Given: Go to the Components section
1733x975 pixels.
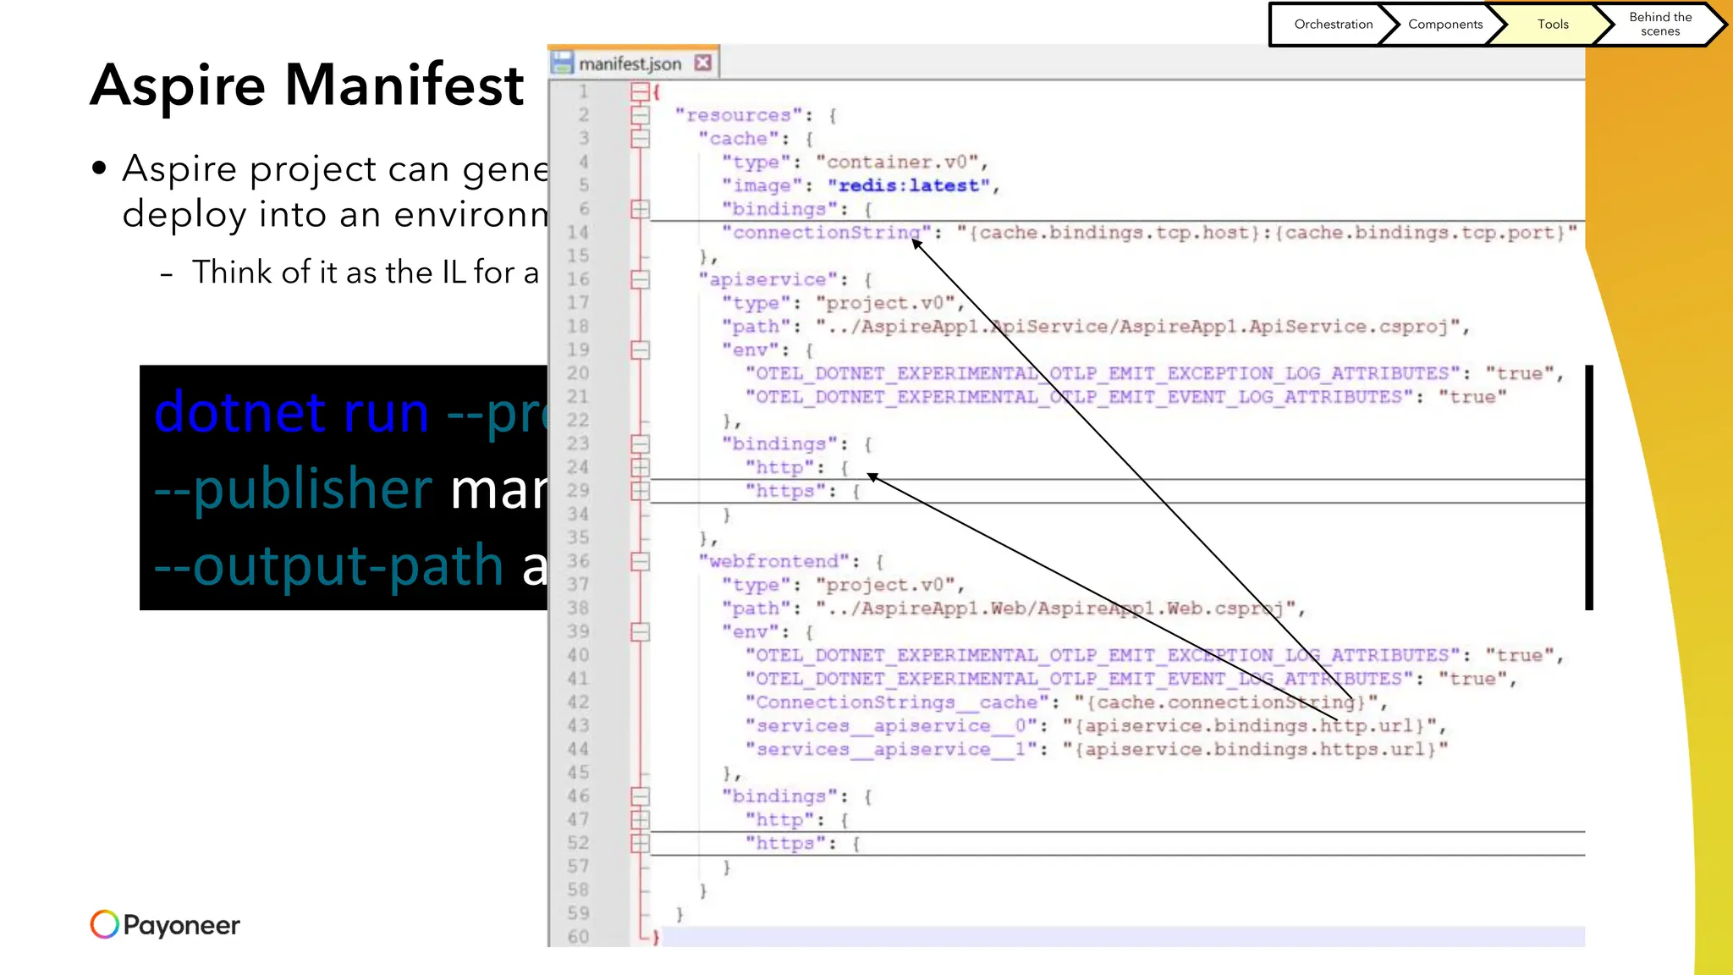Looking at the screenshot, I should (x=1445, y=25).
